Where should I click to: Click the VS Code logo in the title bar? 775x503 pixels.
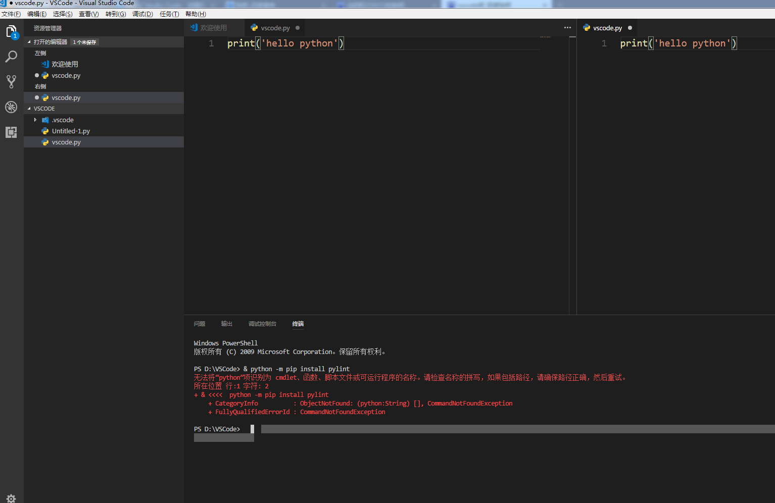click(3, 3)
